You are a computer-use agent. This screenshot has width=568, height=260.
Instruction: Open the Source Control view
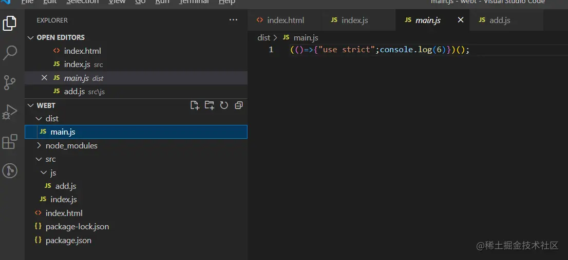(x=10, y=82)
